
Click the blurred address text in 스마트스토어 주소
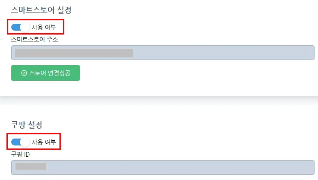(x=73, y=53)
